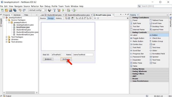Close the NewJFrame.java tab
Screen dimensions: 172x97
click(x=113, y=15)
